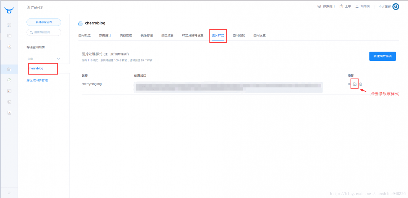Switch to 样式分隔符设置 tab
Screen dimensions: 408x198
pyautogui.click(x=193, y=35)
